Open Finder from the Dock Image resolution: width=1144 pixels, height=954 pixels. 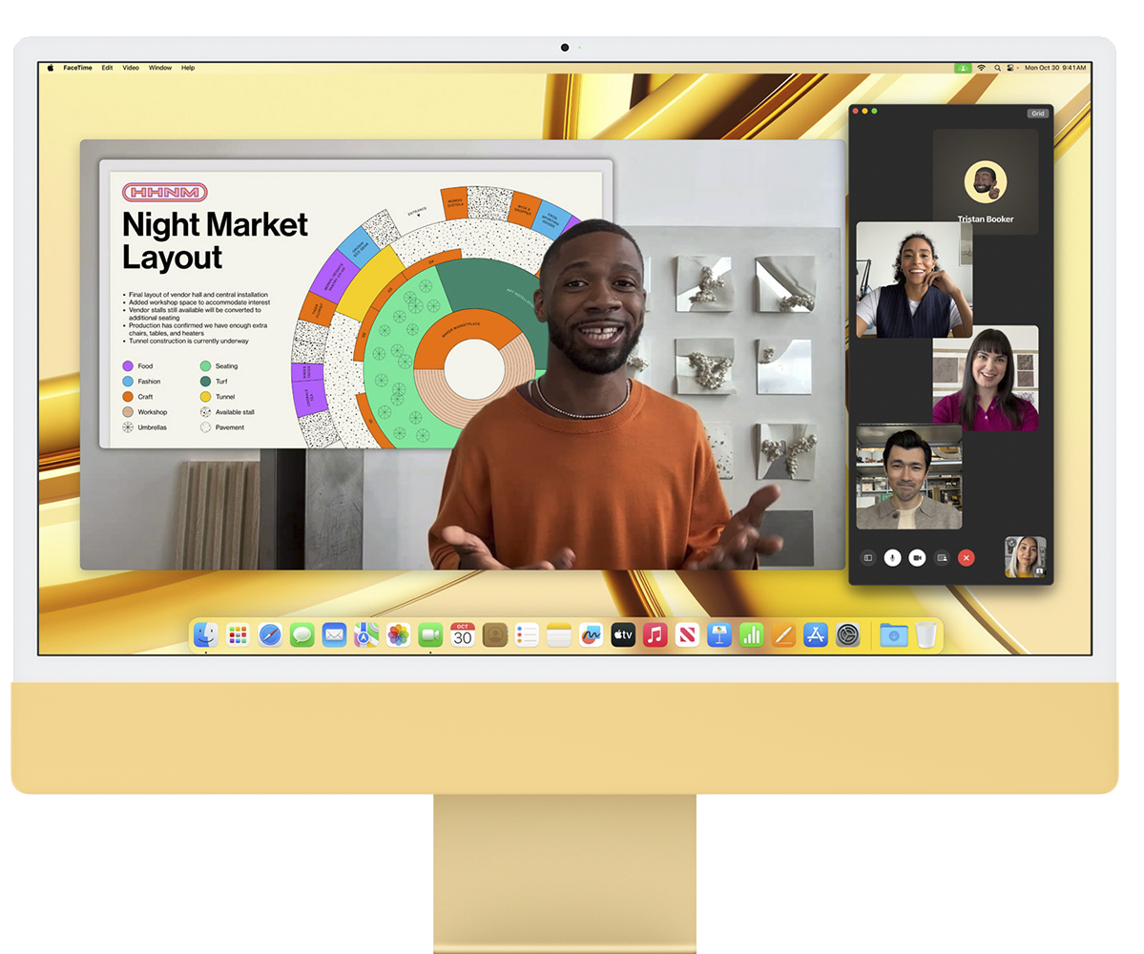click(x=206, y=635)
